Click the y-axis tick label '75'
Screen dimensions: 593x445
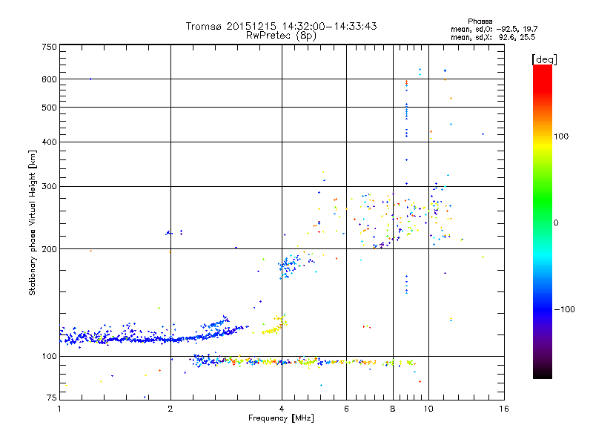(x=52, y=398)
